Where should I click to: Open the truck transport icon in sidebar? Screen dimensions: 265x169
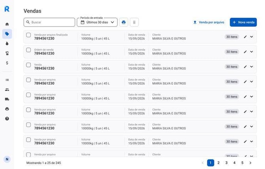coord(7,99)
